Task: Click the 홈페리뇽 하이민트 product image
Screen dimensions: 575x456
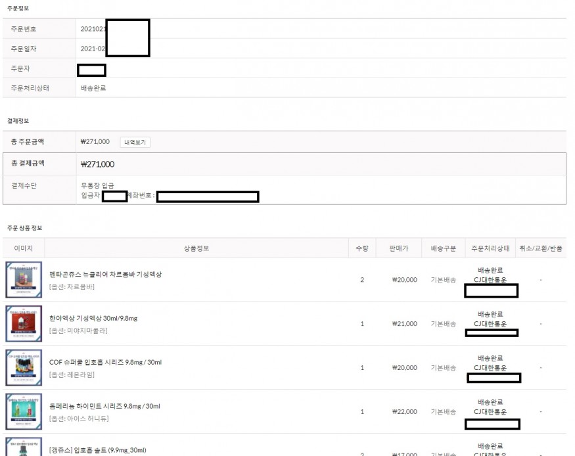Action: point(24,411)
